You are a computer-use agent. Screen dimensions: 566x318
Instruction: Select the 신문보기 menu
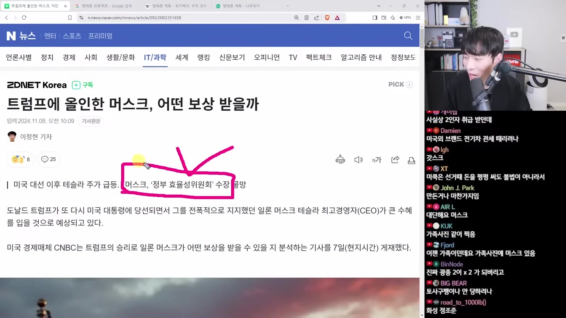tap(232, 57)
